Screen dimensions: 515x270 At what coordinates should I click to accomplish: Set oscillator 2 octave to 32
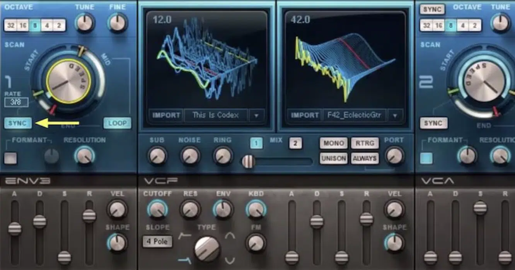coord(426,26)
